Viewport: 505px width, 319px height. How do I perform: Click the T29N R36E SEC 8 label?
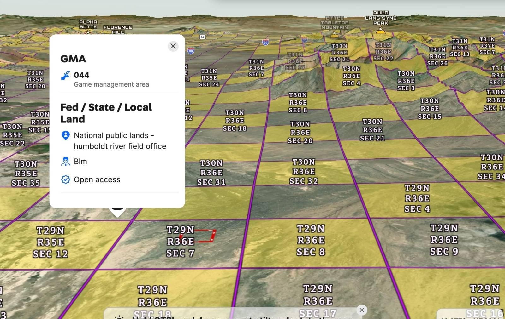(x=311, y=240)
